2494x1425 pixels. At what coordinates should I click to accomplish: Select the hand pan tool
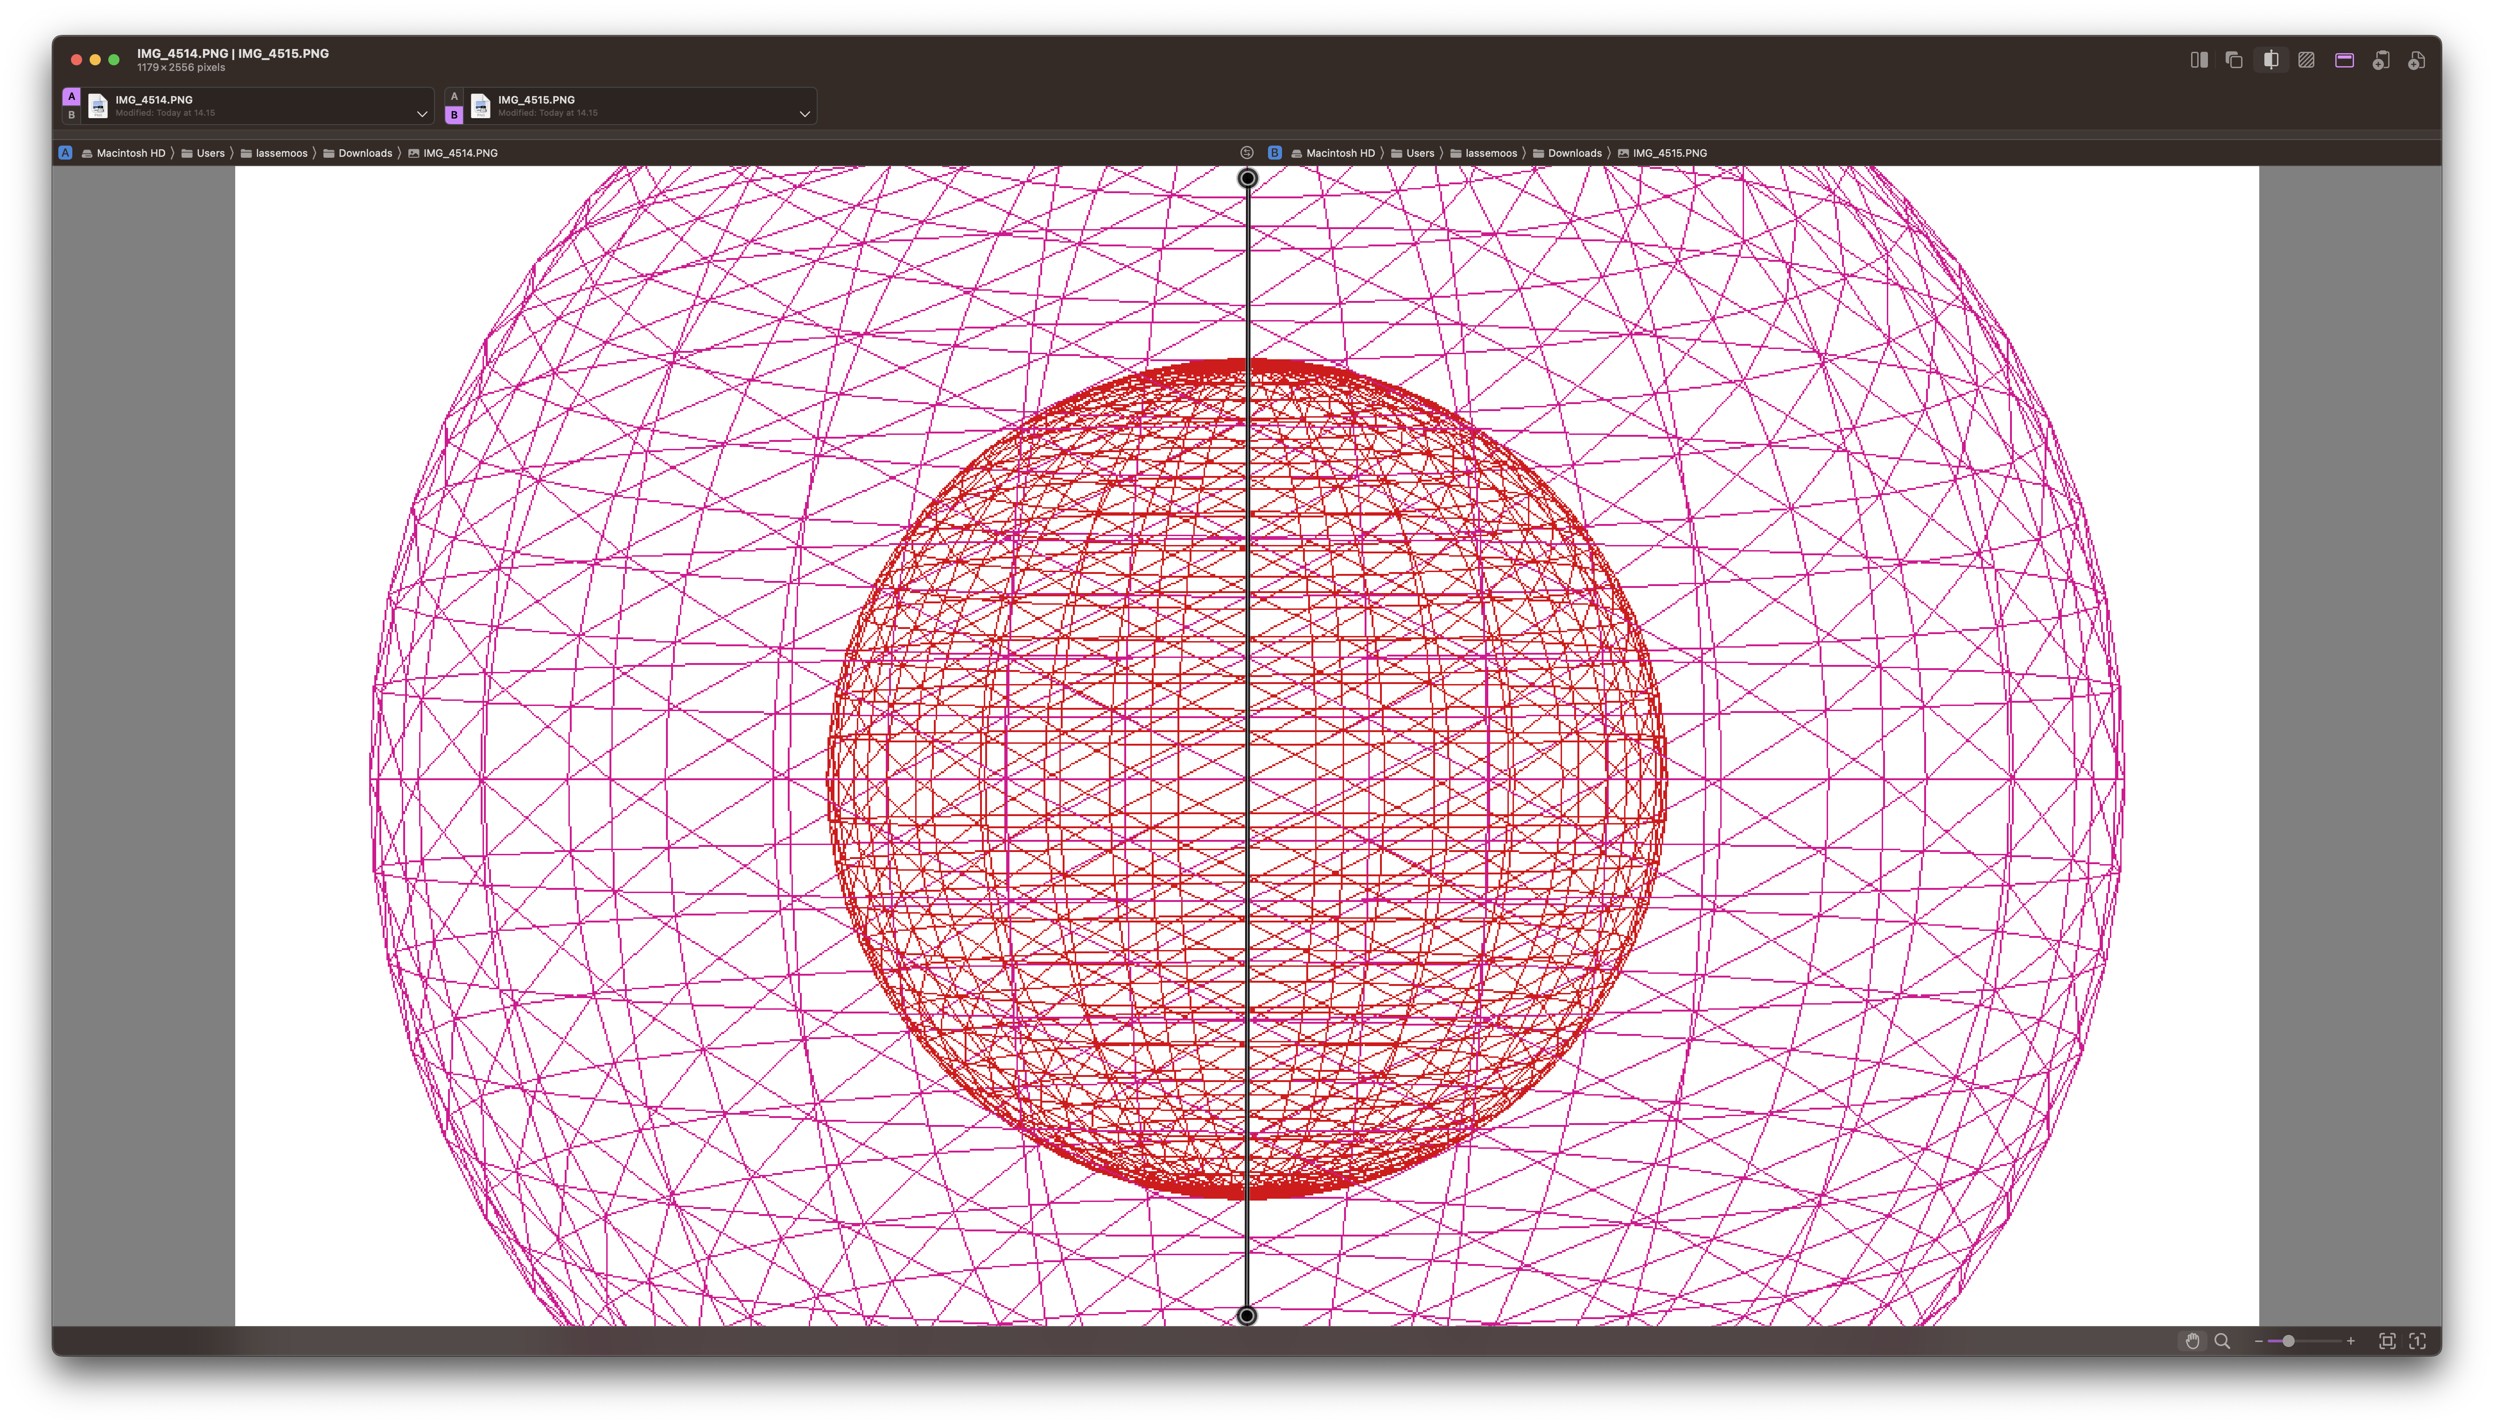pyautogui.click(x=2193, y=1341)
